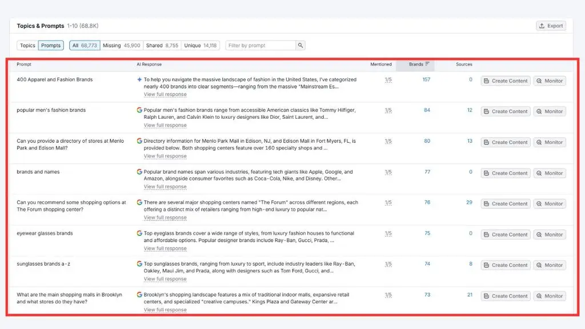This screenshot has width=585, height=329.
Task: Click the prompt text 'brands and names'
Action: coord(38,172)
